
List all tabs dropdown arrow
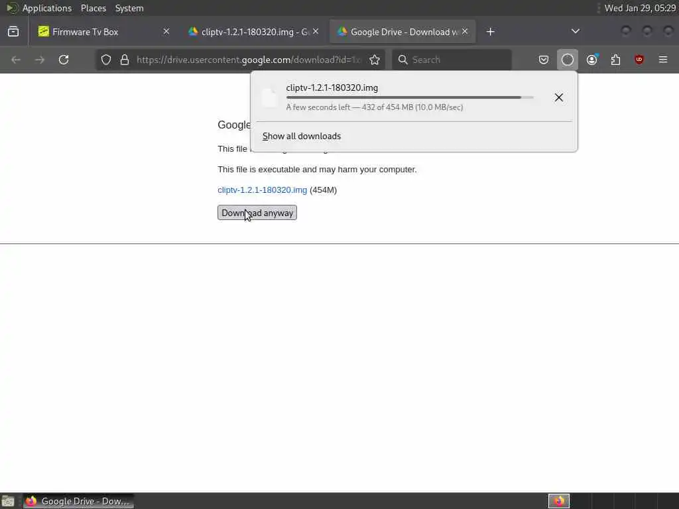(x=576, y=31)
